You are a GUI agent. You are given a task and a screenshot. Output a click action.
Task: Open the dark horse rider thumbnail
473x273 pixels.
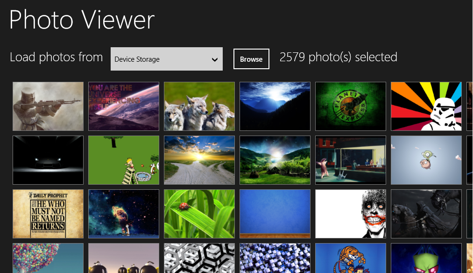coord(426,214)
